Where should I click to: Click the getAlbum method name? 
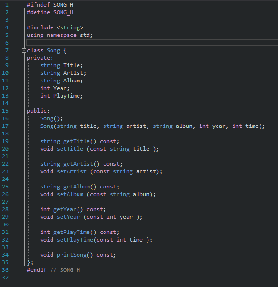[77, 187]
